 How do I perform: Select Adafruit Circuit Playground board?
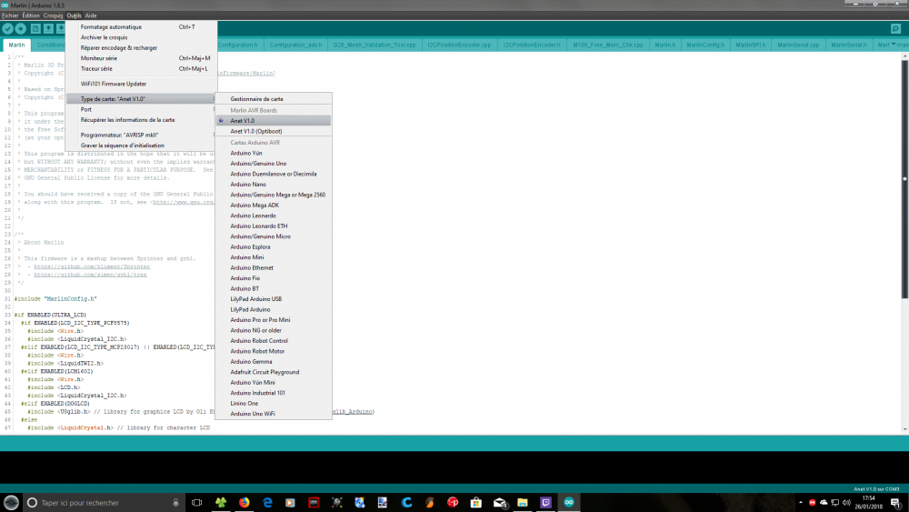coord(273,372)
